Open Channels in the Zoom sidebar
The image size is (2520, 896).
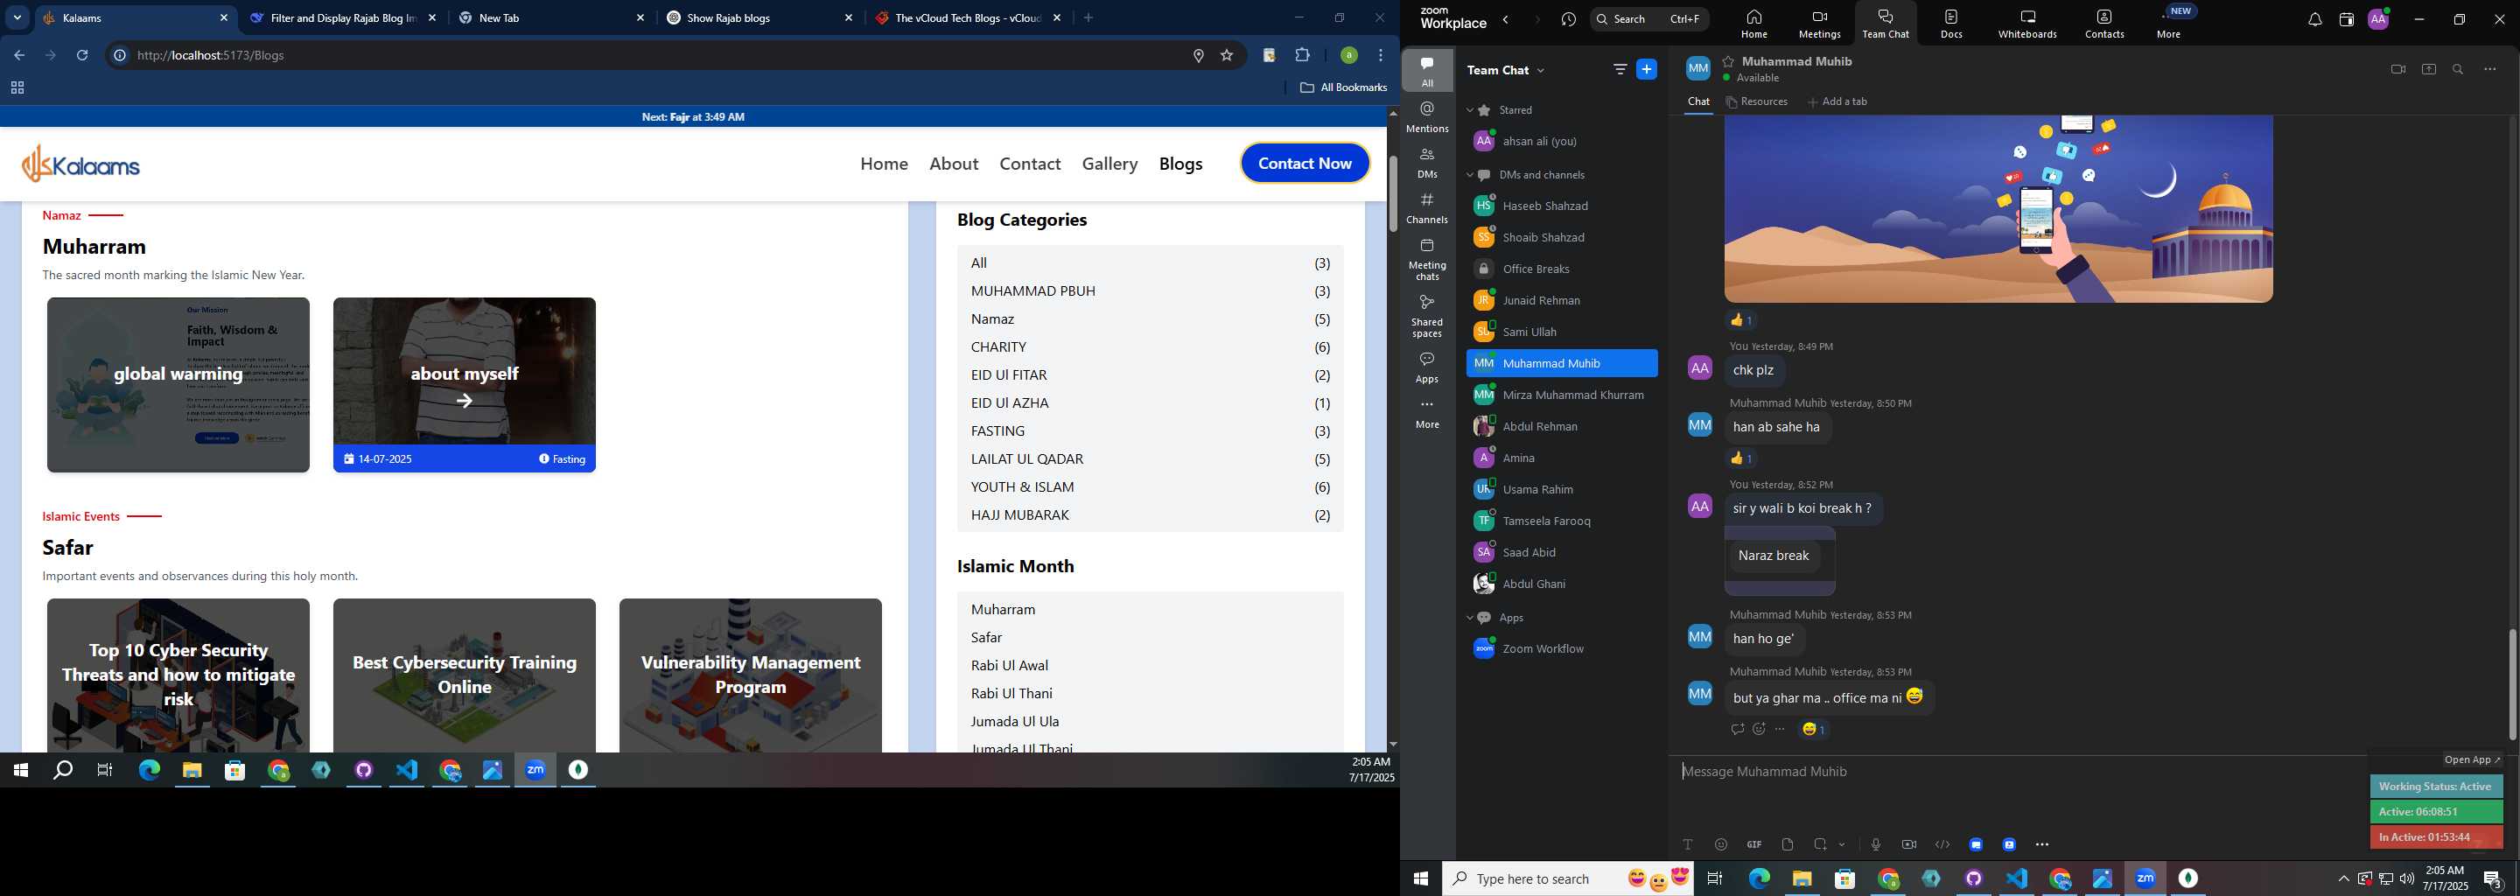1427,208
